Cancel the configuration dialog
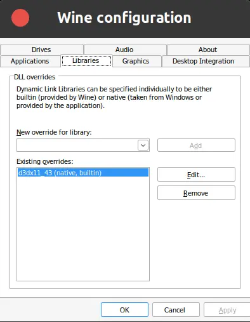Viewport: 250px width, 322px height. click(176, 310)
